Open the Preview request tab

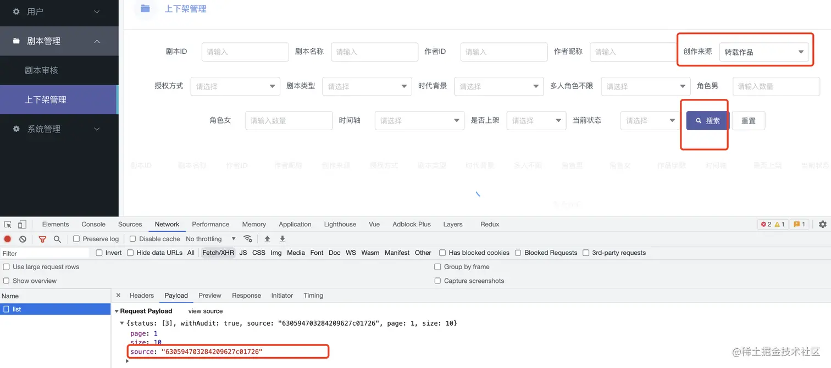tap(210, 295)
